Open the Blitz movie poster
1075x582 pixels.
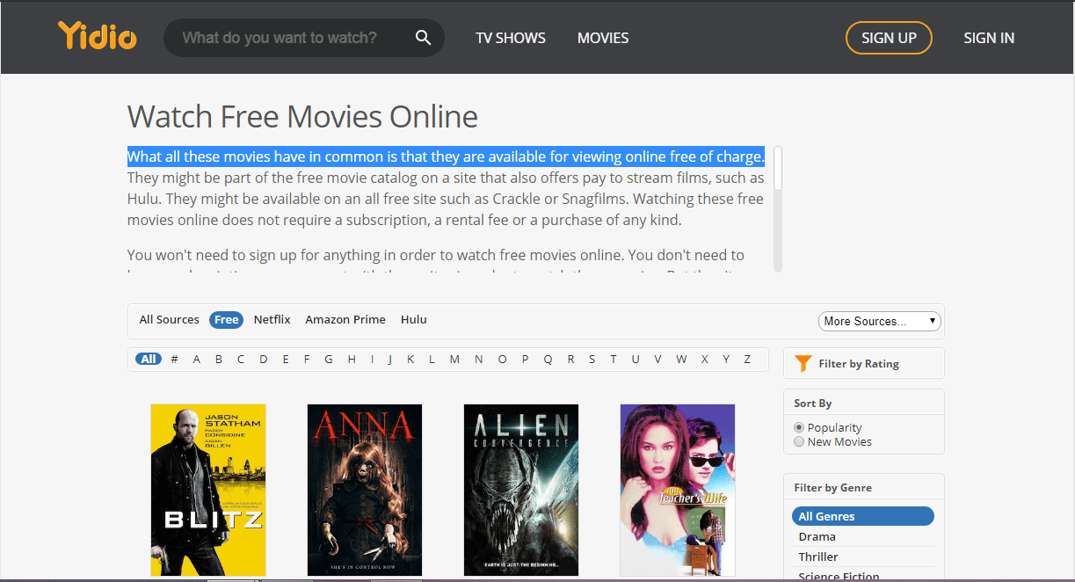point(207,490)
